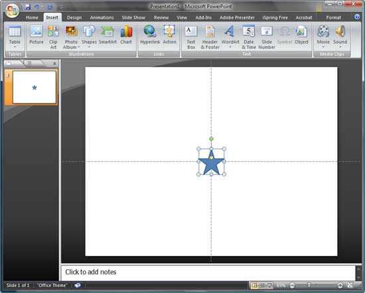Insert a Picture from file
The image size is (365, 293).
tap(36, 34)
